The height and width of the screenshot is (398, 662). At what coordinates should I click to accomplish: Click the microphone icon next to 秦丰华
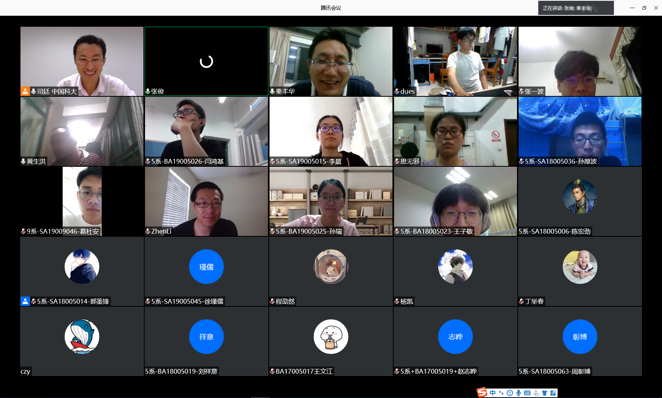[x=272, y=91]
